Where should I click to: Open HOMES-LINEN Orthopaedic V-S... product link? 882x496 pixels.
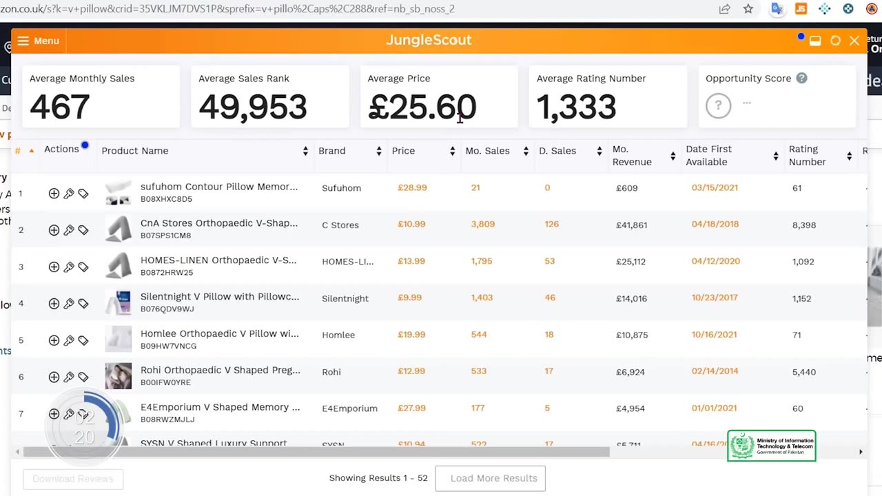click(x=218, y=260)
